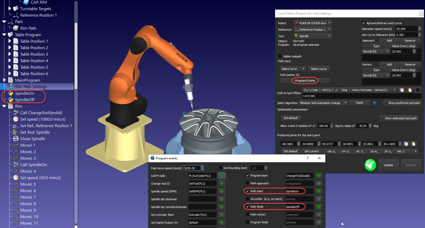This screenshot has width=425, height=228.
Task: Open the Approach type Normal (N) dropdown
Action: coord(376,51)
